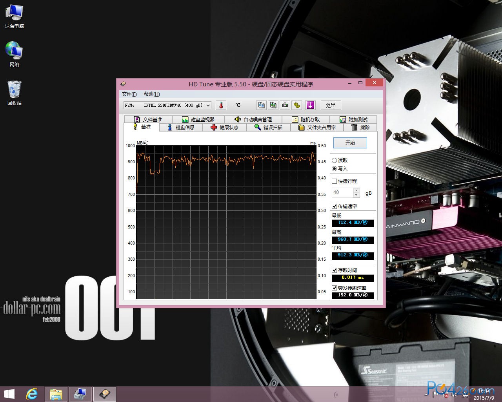Activate the HD Tune taskbar icon

coord(105,394)
